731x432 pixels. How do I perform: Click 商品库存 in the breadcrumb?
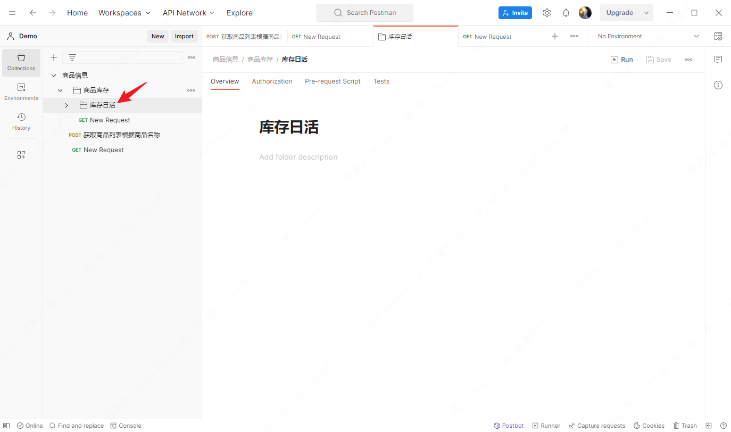coord(260,60)
